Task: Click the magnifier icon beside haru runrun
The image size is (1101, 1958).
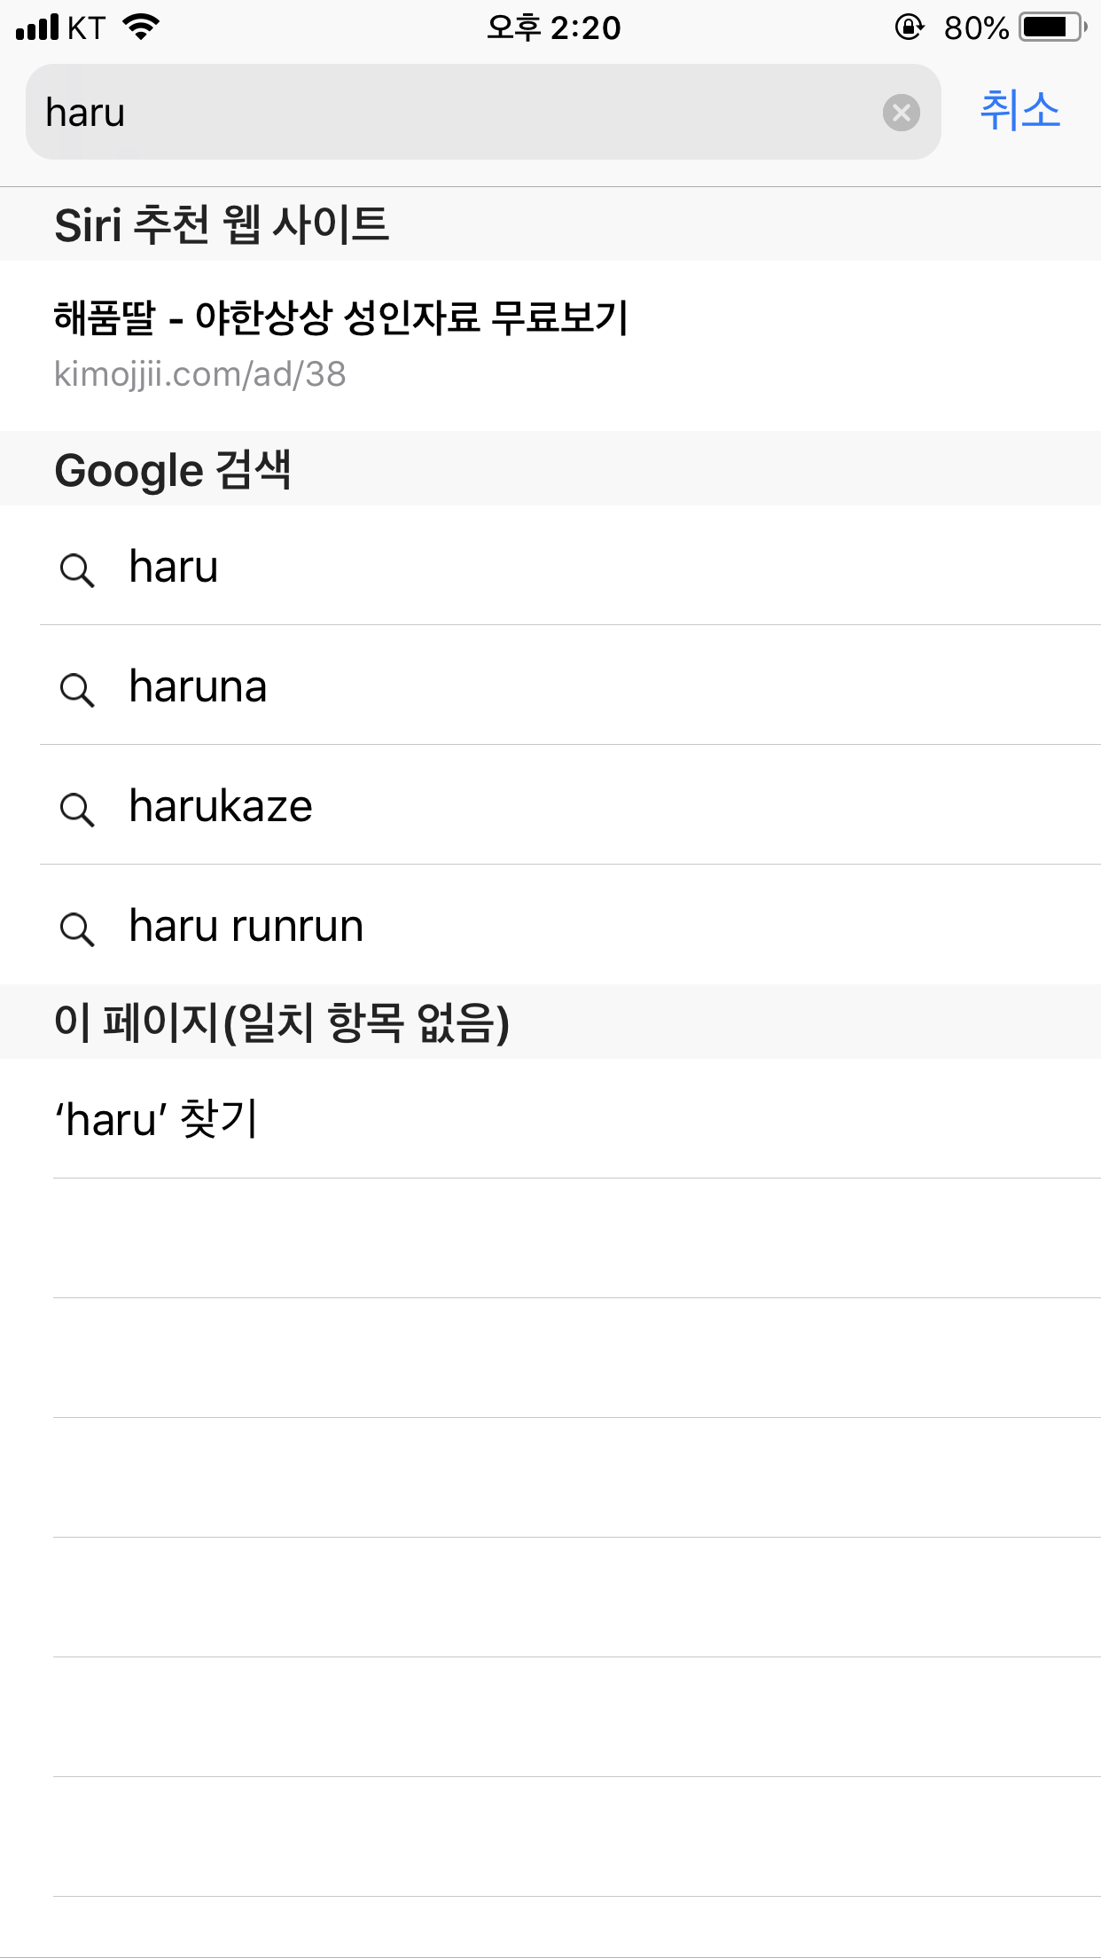Action: 77,928
